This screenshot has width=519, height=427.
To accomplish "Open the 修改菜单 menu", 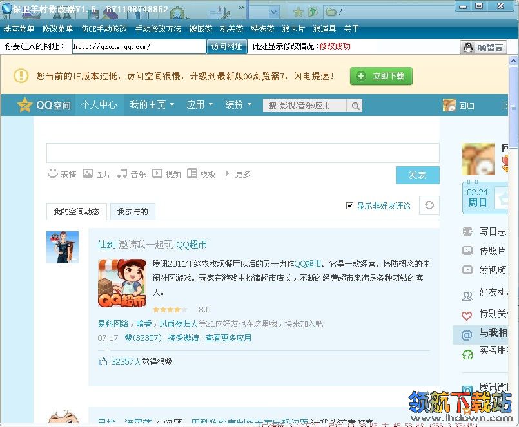I will point(57,29).
